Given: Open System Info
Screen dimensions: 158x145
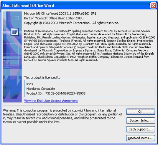Looking at the screenshot, I should click(x=141, y=120).
